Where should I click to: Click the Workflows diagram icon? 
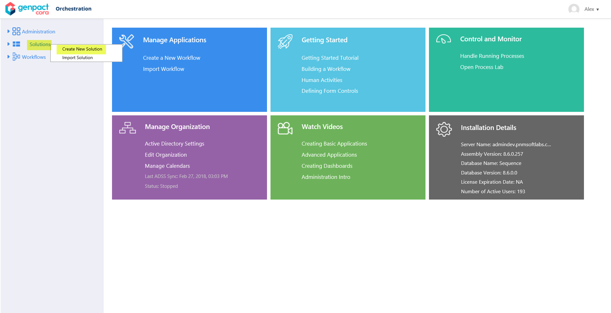pyautogui.click(x=16, y=57)
